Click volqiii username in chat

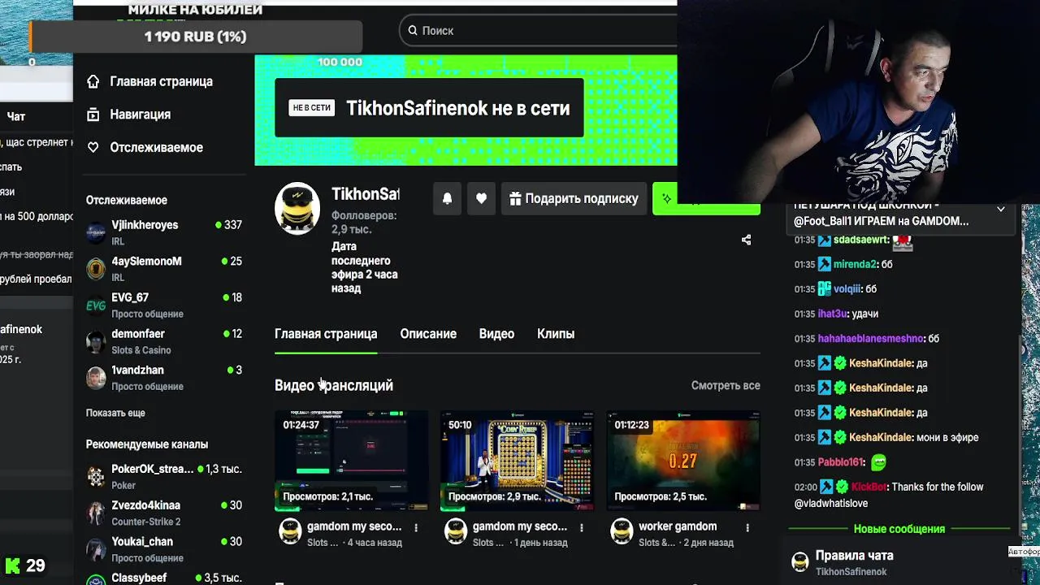847,288
